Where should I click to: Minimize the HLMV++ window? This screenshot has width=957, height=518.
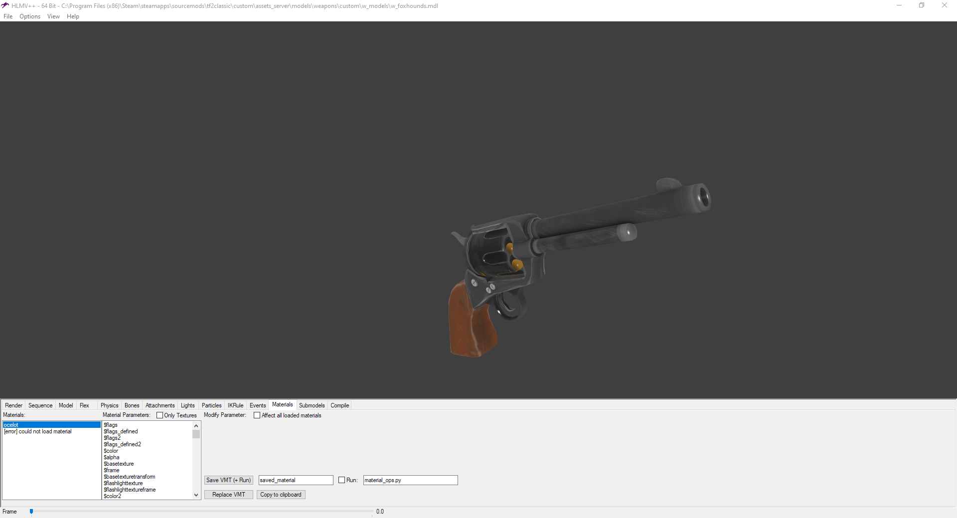[x=899, y=5]
